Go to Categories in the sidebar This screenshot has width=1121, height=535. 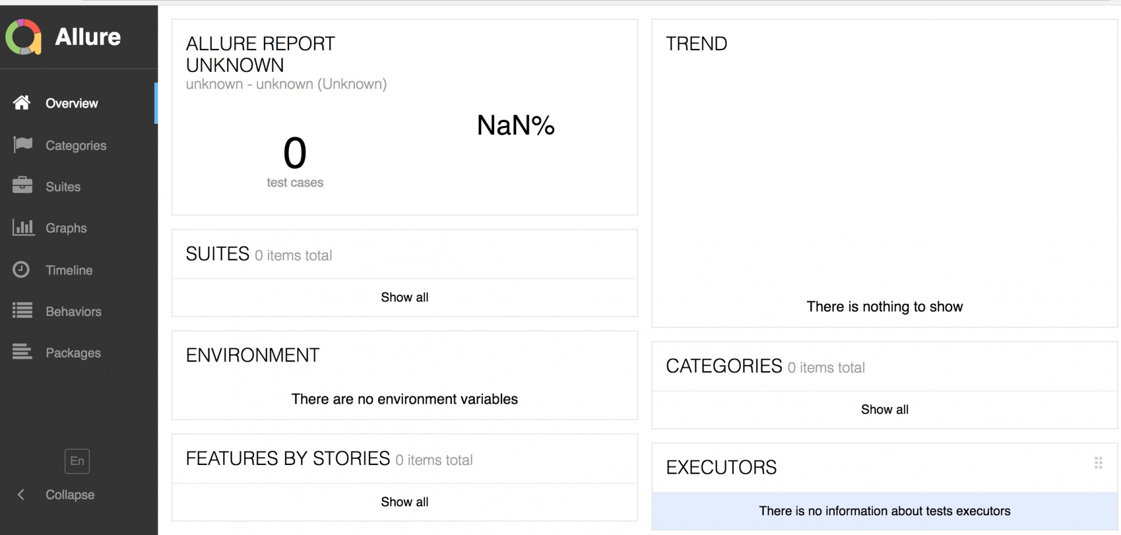[79, 145]
